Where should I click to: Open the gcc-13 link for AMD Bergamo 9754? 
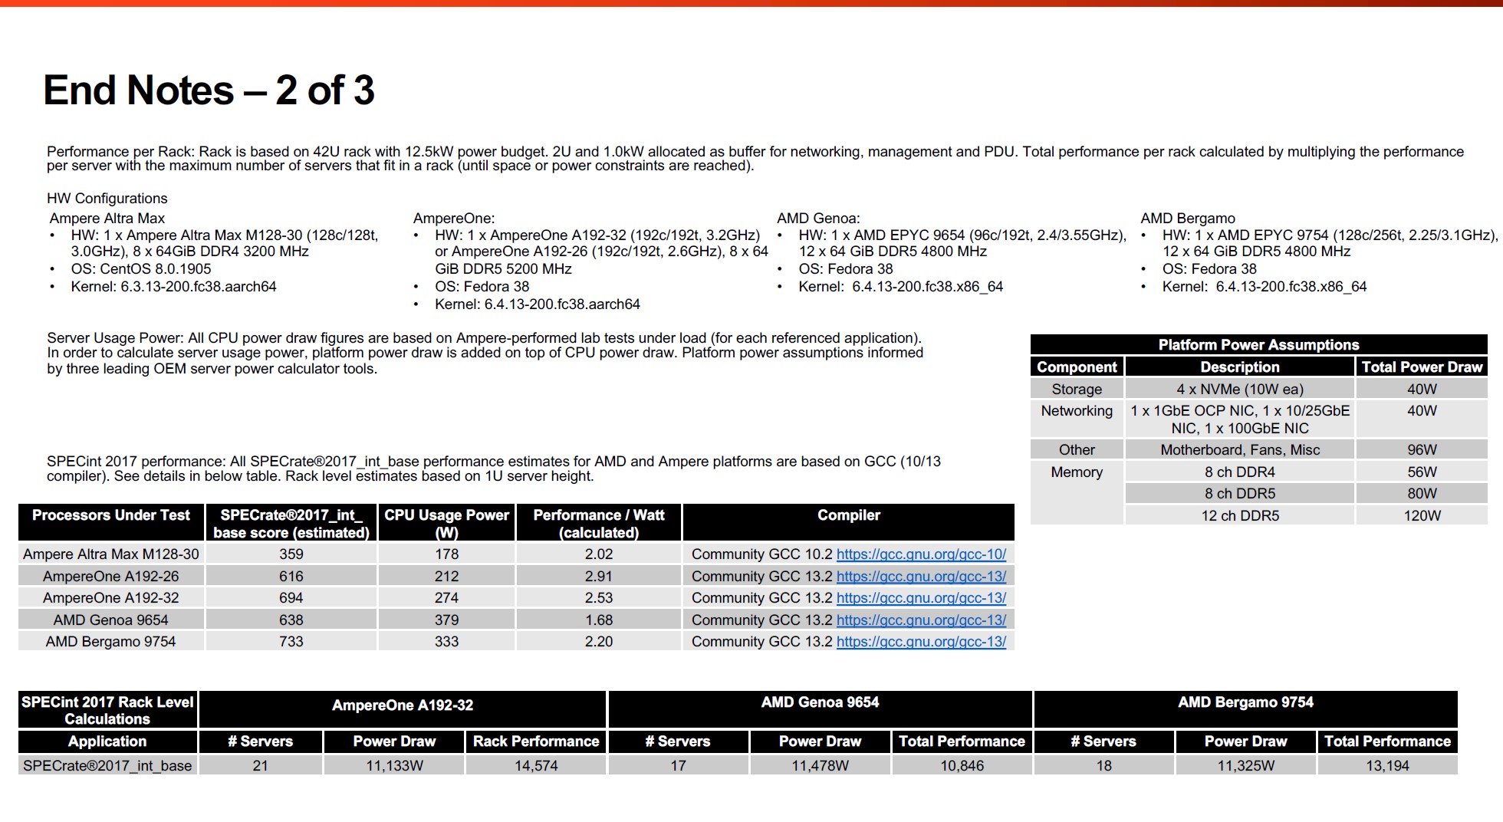pos(921,641)
